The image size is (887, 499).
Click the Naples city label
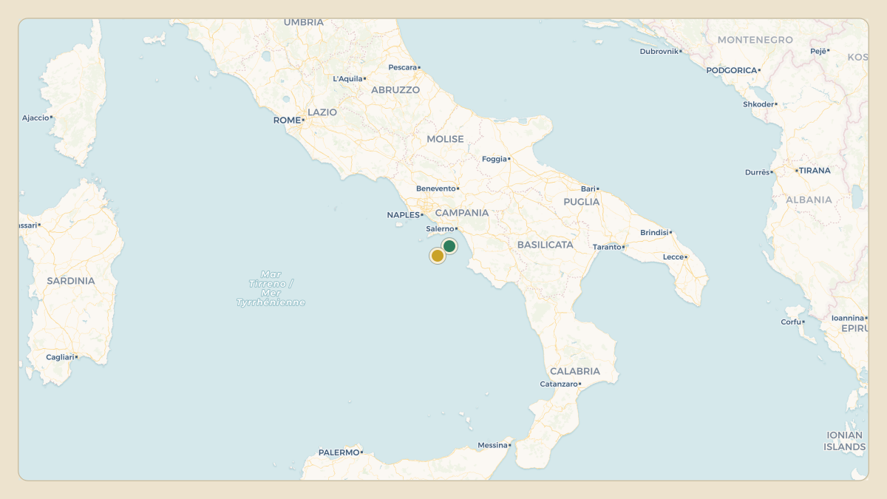point(403,215)
